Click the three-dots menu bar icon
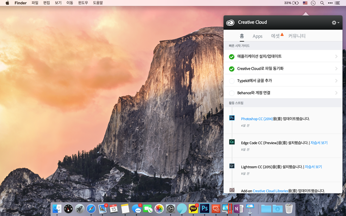 tap(330, 3)
